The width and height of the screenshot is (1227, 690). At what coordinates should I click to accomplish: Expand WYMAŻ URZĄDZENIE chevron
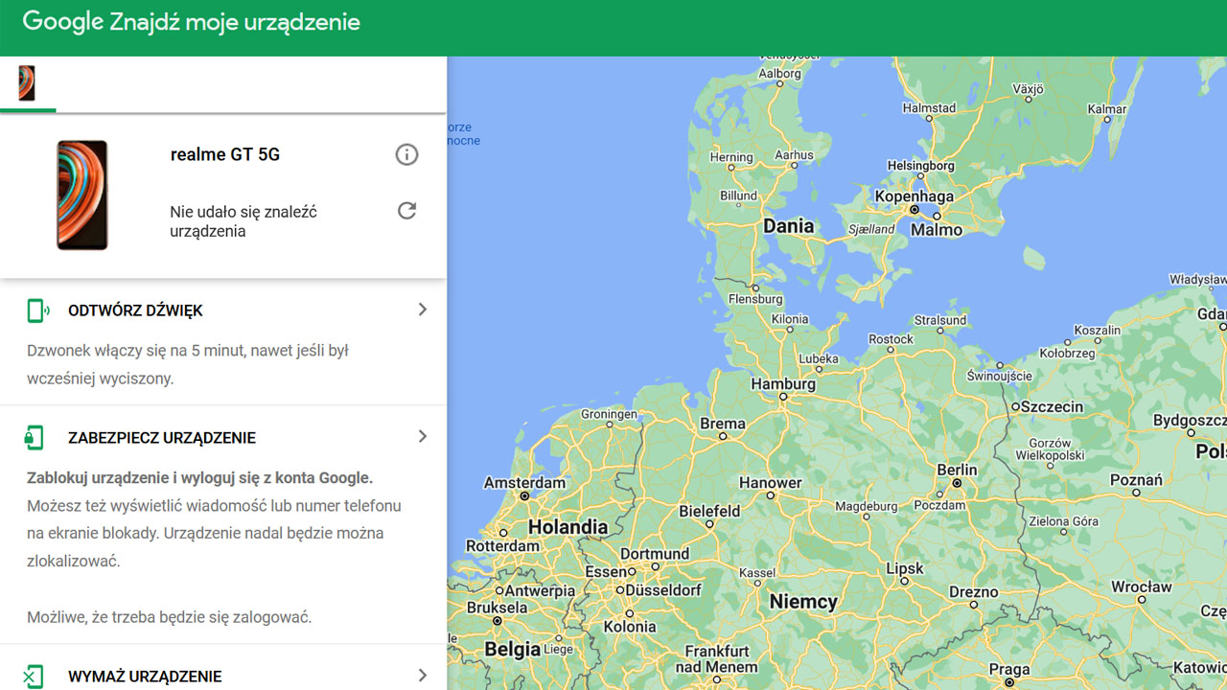423,676
